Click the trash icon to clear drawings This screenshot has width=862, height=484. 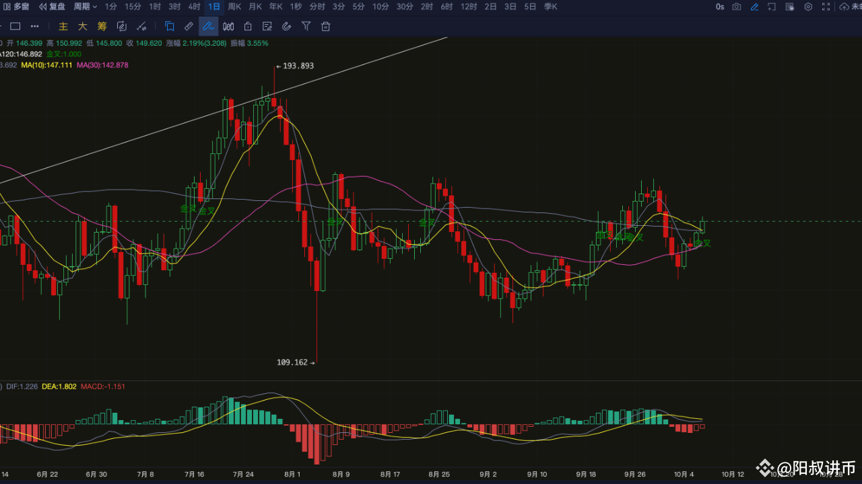click(x=325, y=26)
